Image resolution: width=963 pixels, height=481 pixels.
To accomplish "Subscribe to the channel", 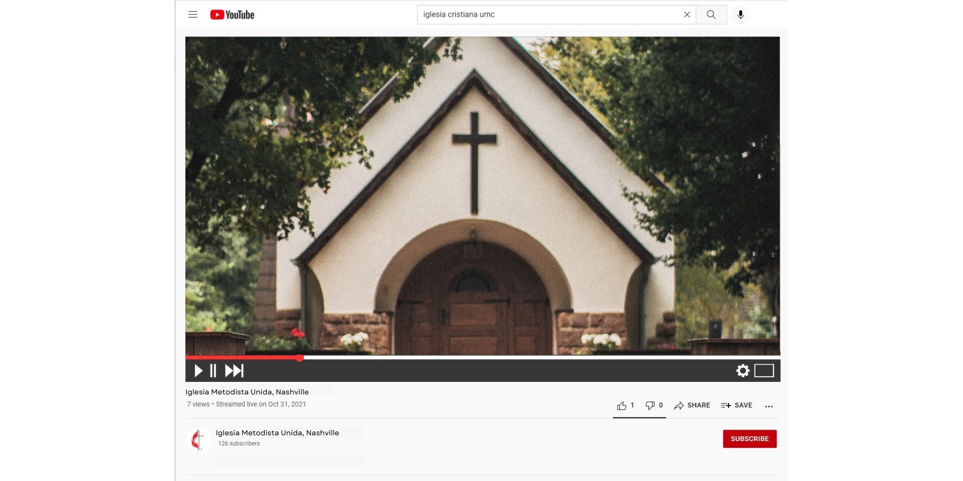I will (749, 439).
